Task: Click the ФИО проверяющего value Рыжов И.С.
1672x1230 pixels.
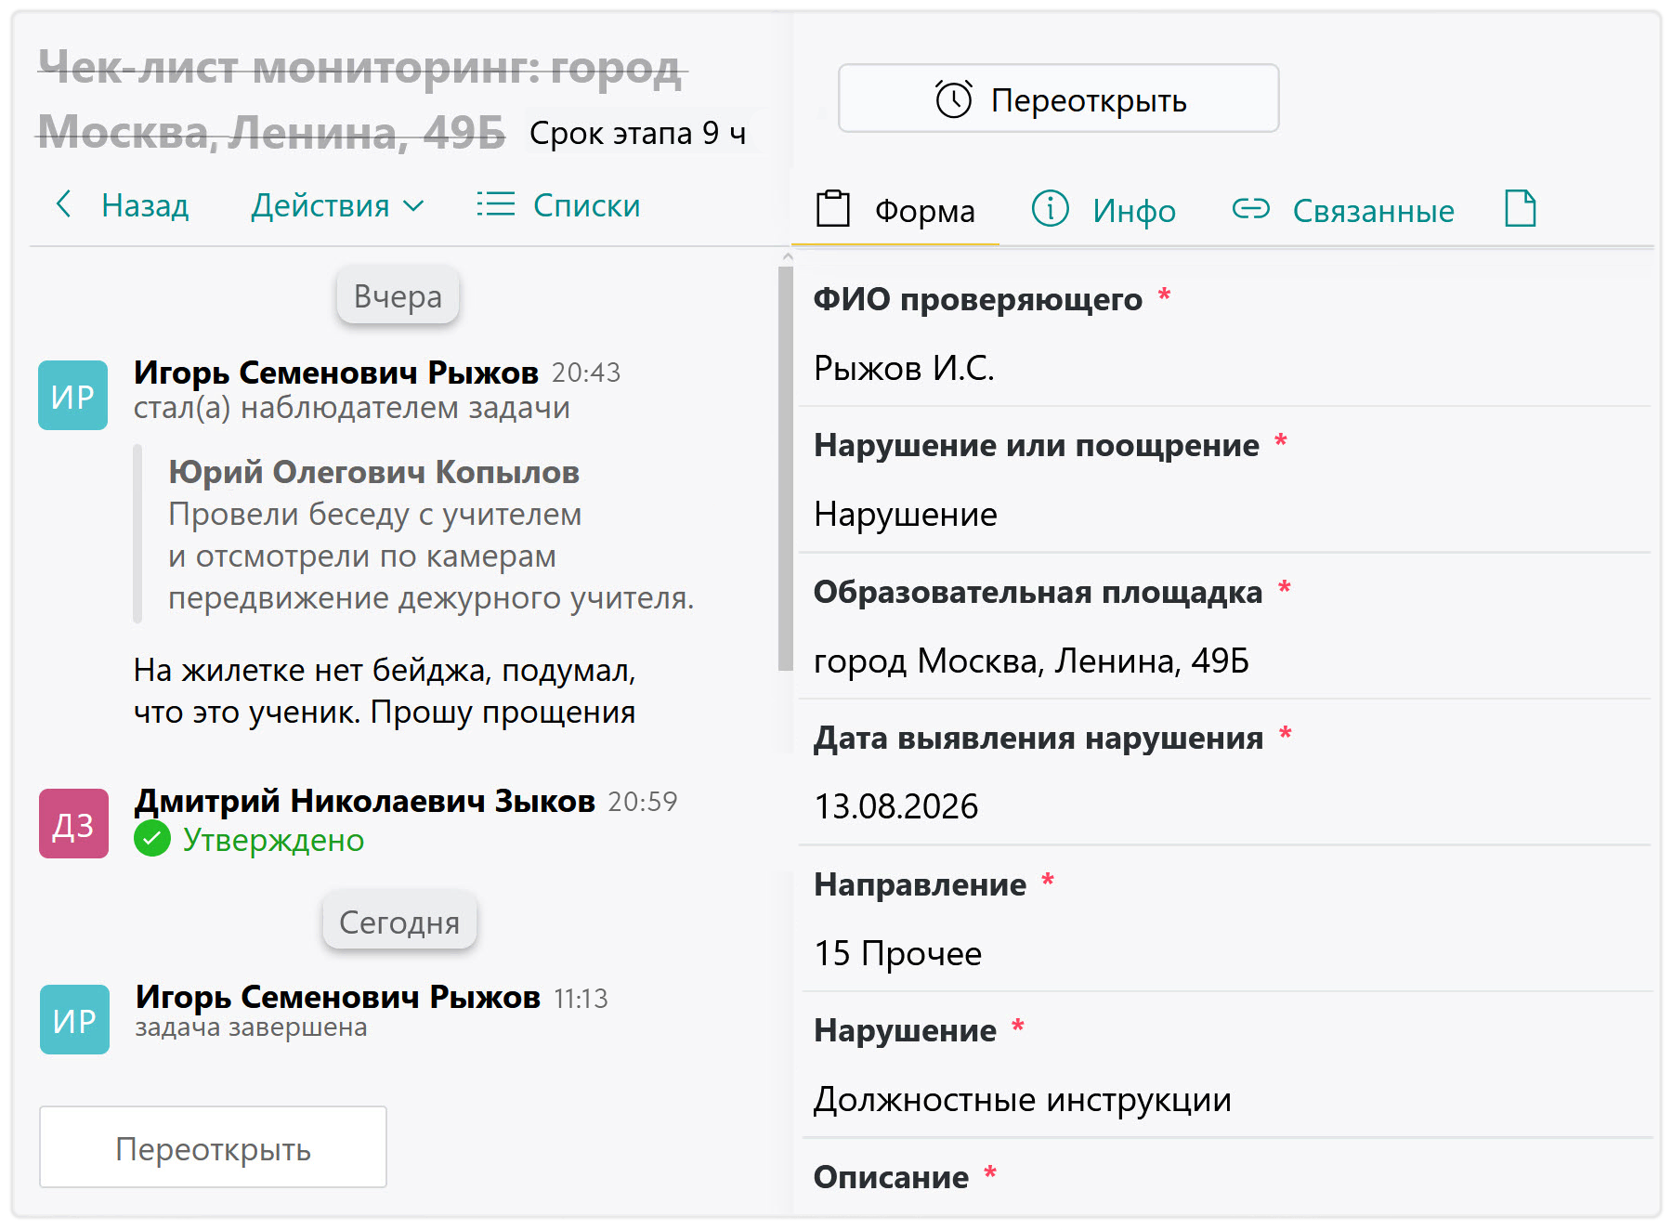Action: pyautogui.click(x=904, y=369)
